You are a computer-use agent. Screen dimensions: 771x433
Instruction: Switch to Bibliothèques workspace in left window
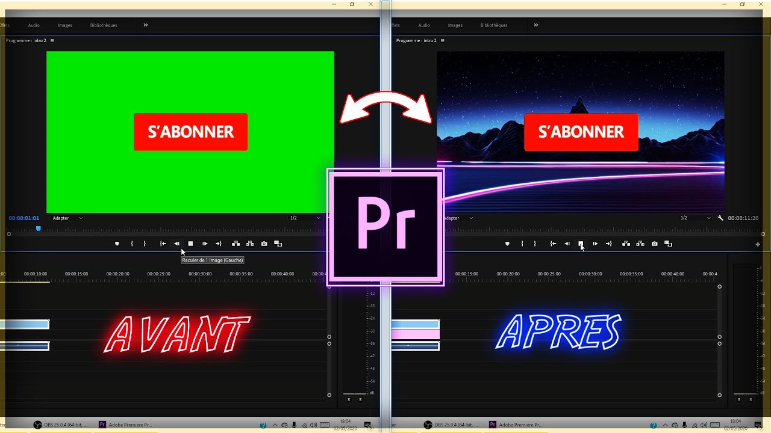(104, 25)
